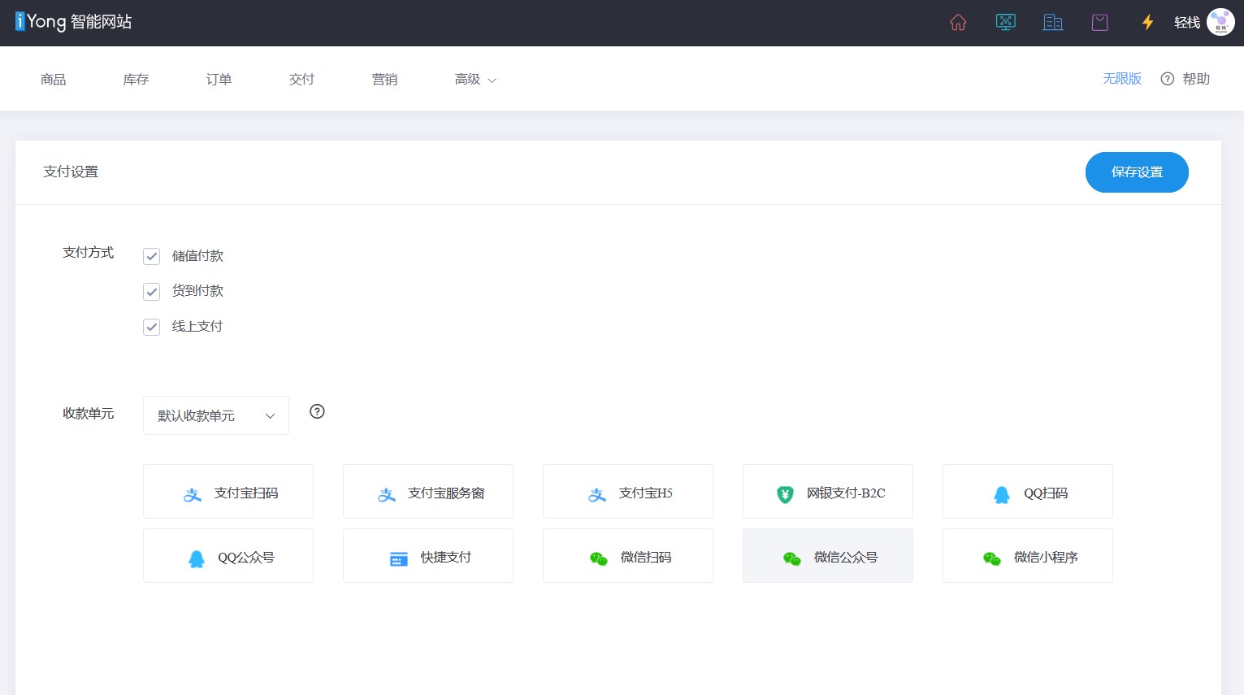Toggle the 储值付款 checkbox
The width and height of the screenshot is (1244, 695).
click(151, 256)
